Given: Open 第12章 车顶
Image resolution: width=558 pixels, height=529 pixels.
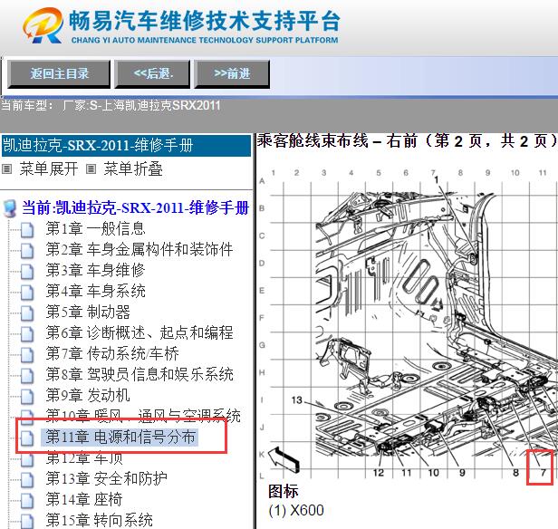Looking at the screenshot, I should point(84,457).
